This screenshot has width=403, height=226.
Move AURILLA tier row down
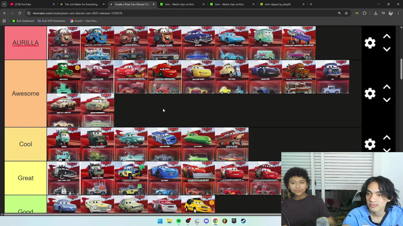[387, 49]
